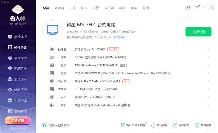This screenshot has width=218, height=133.
Task: Open 功耗估算 power estimate
Action: pos(159,125)
